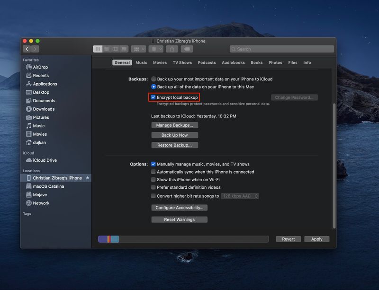Open iCloud Drive cloud icon
The height and width of the screenshot is (290, 379).
click(x=29, y=160)
